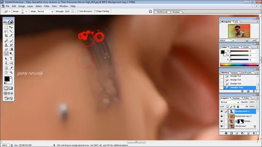Screen dimensions: 262x147
Task: Select the Clone Stamp tool
Action: tap(6, 45)
